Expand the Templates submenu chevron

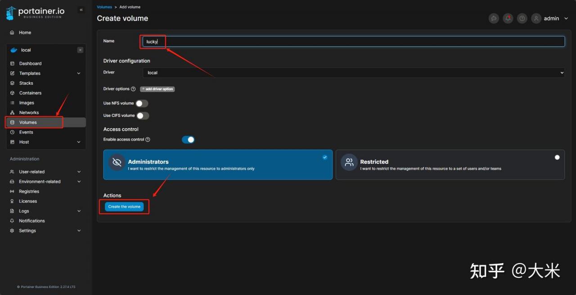point(79,74)
